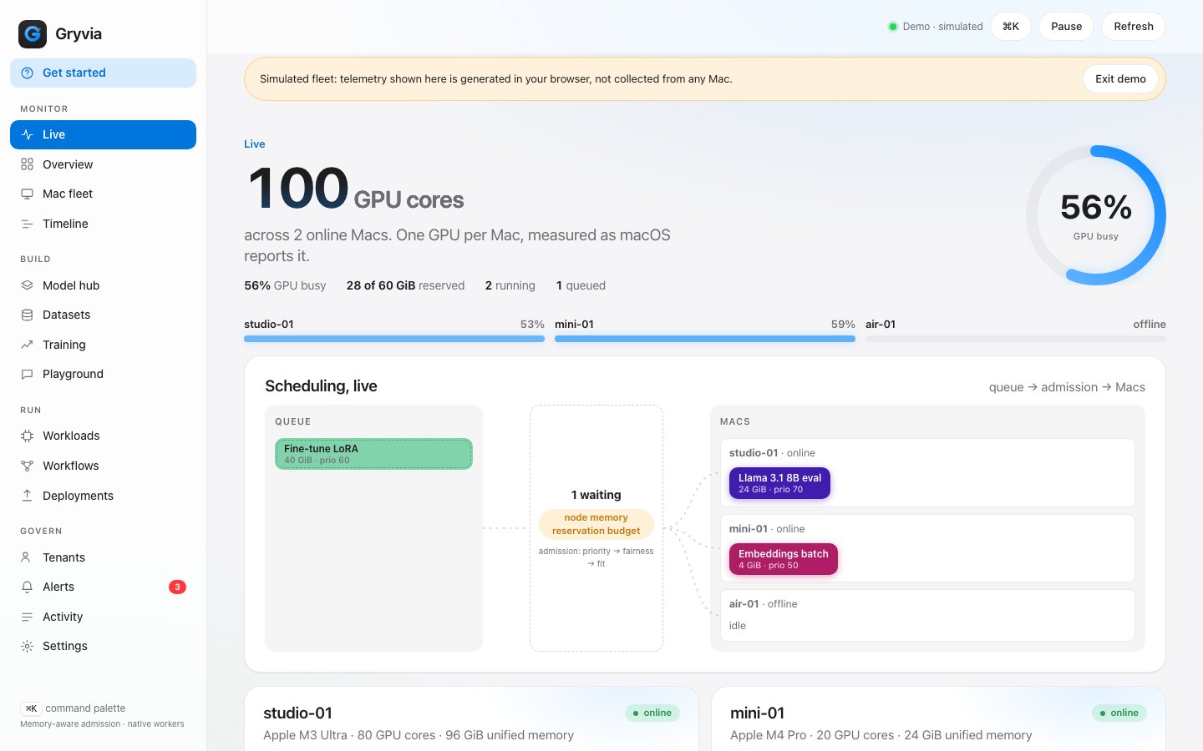The height and width of the screenshot is (751, 1203).
Task: Click the mini-01 online status badge
Action: pyautogui.click(x=1119, y=713)
